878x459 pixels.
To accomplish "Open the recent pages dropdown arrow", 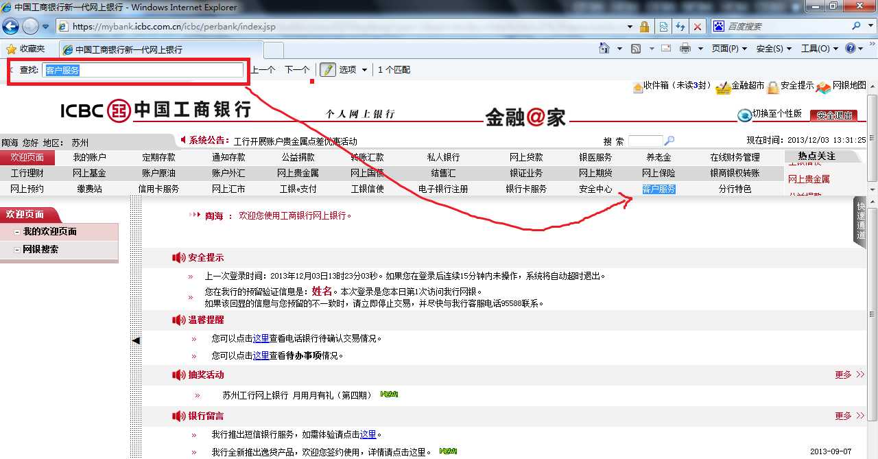I will pyautogui.click(x=46, y=27).
